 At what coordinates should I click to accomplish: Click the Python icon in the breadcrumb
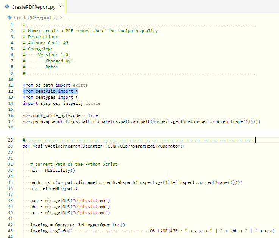tap(10, 17)
